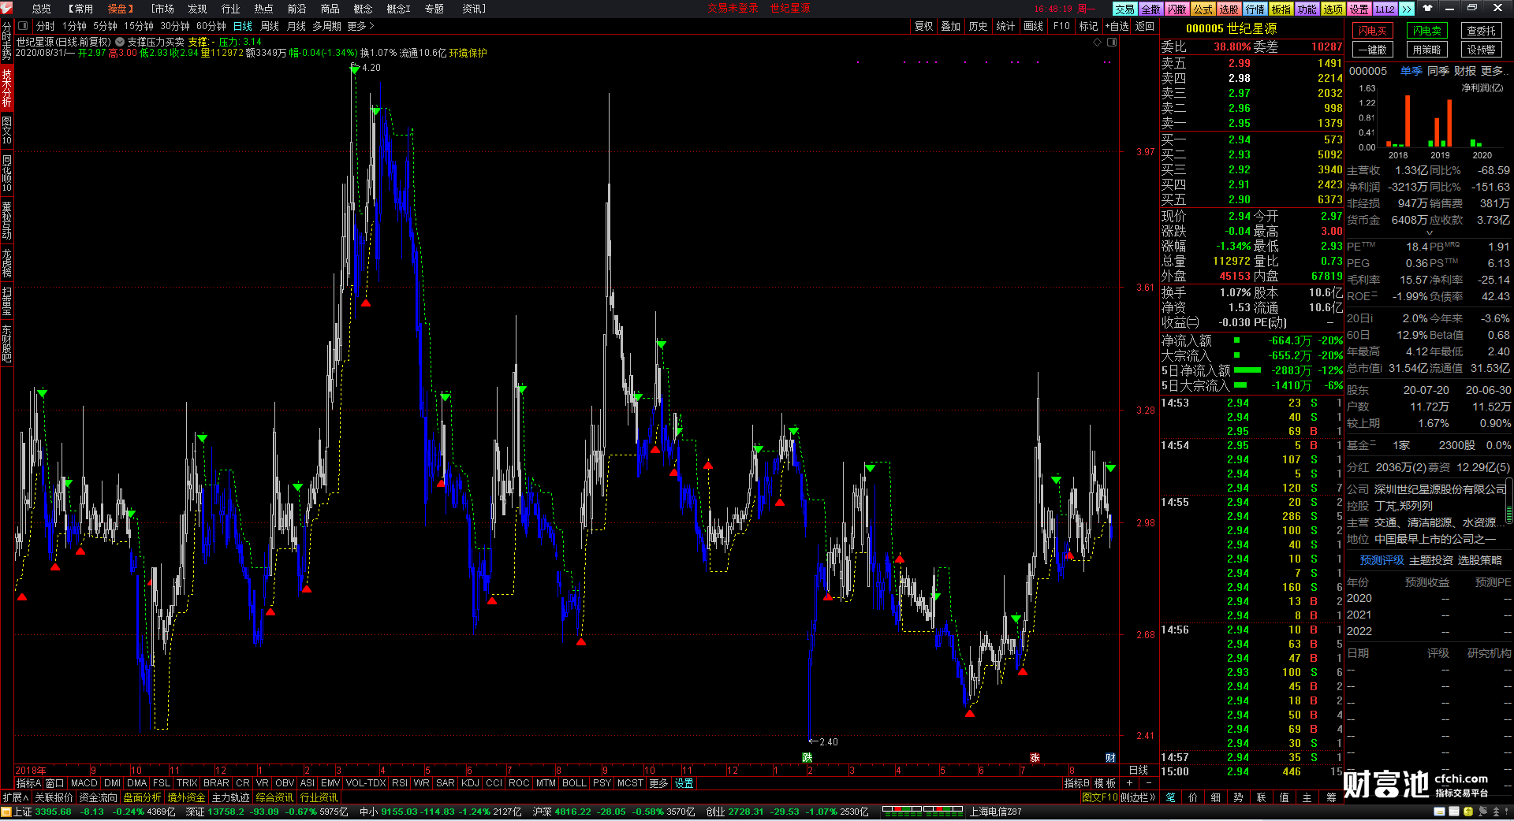Click the first message icon in status bar right
Image resolution: width=1514 pixels, height=821 pixels.
[x=1440, y=812]
